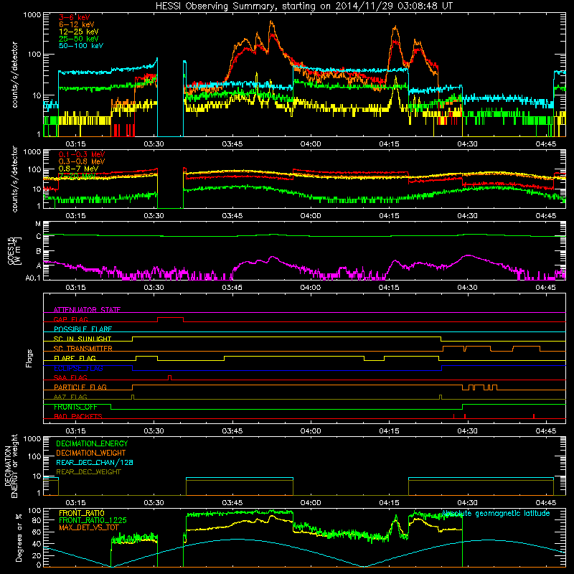The image size is (574, 574).
Task: Click the FLARE_FLAG label
Action: point(75,358)
